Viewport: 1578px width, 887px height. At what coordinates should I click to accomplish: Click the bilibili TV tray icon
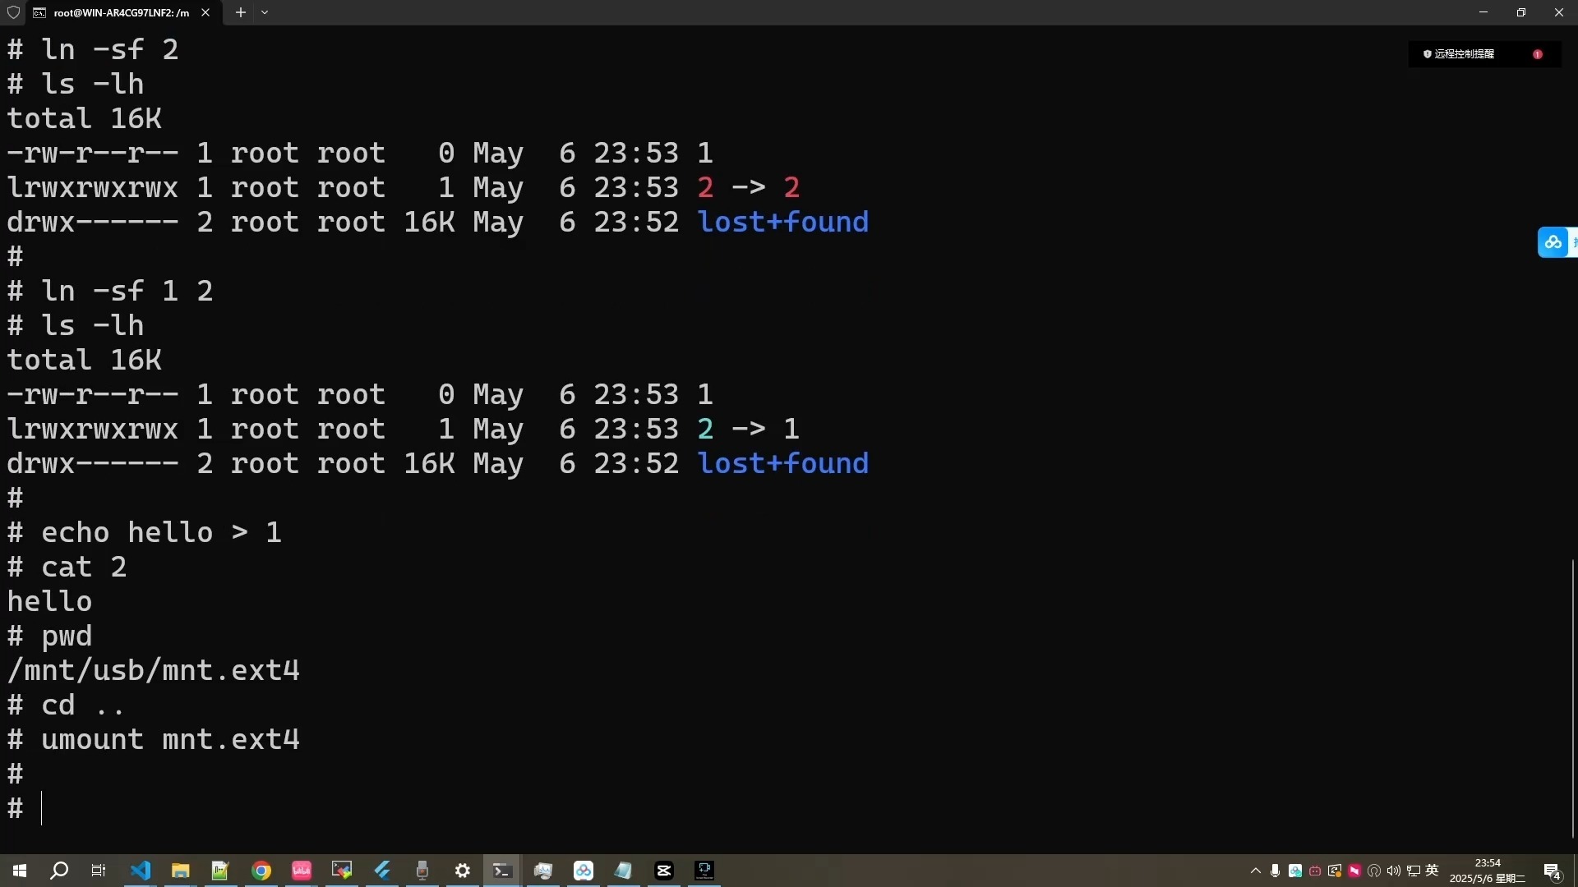click(x=1315, y=871)
